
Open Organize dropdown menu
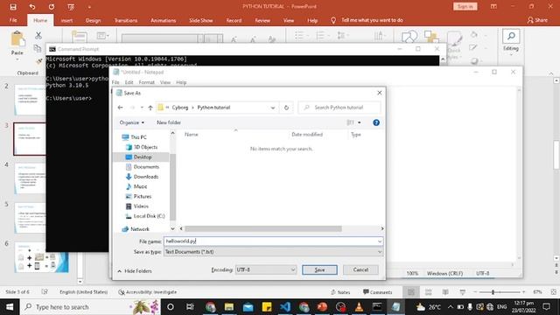pos(132,122)
